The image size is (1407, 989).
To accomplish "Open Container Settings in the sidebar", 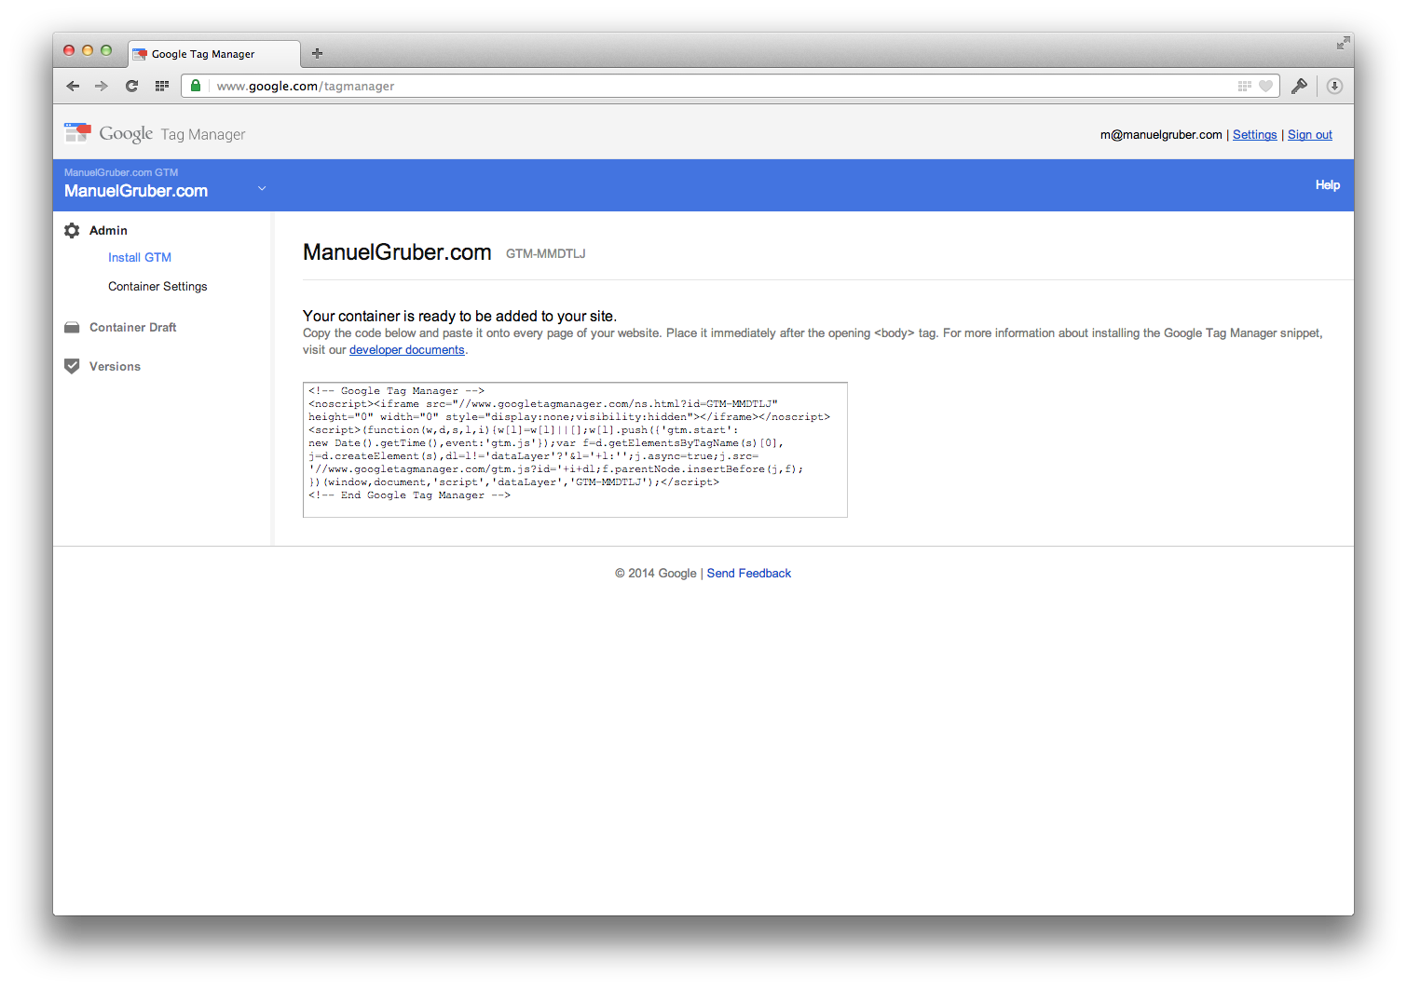I will [157, 286].
